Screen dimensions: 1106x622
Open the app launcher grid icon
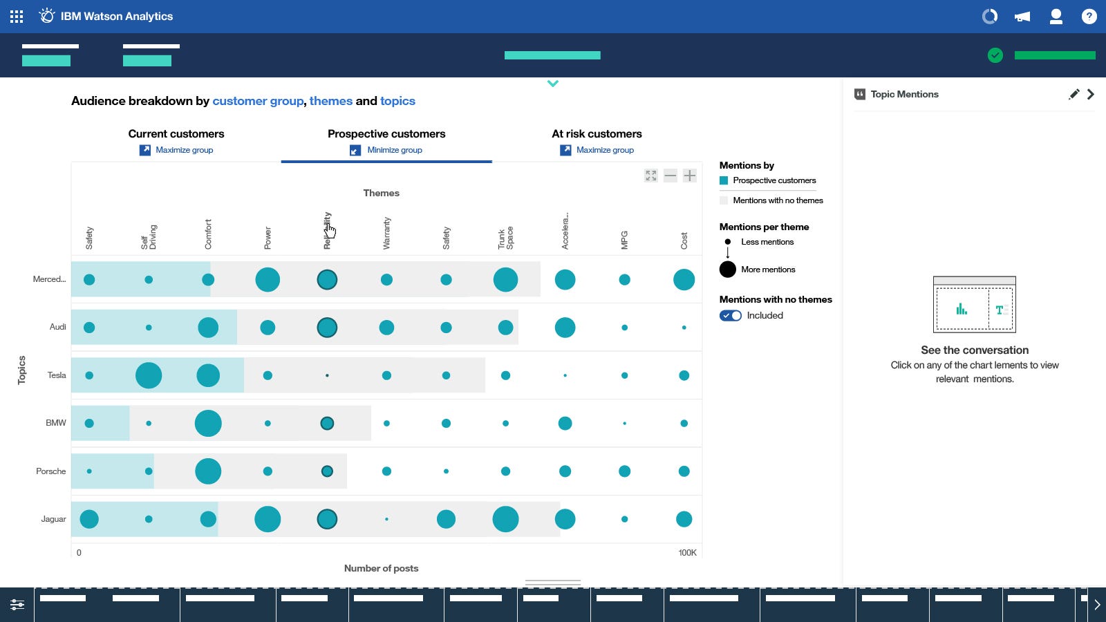tap(17, 17)
